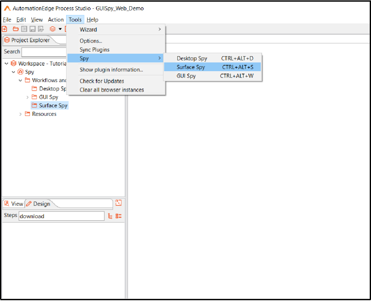The width and height of the screenshot is (371, 301).
Task: Click the Search field in Project Explorer
Action: pos(44,52)
